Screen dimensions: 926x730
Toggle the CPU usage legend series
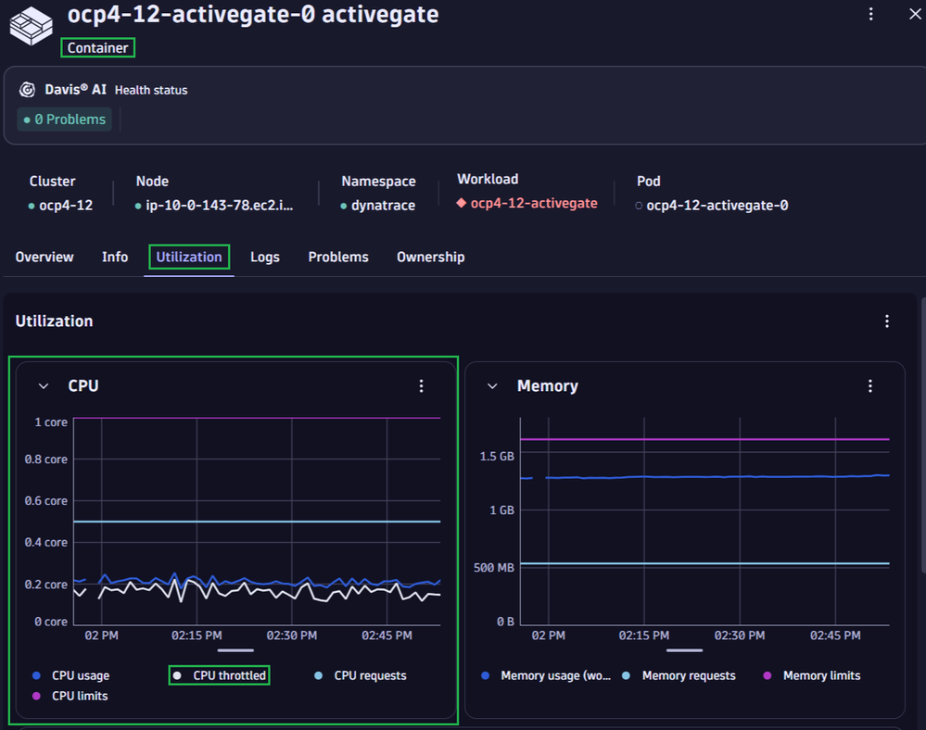point(70,676)
